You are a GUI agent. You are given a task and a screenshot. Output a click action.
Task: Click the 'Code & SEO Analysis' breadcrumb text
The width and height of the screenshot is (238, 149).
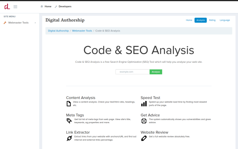point(107,31)
